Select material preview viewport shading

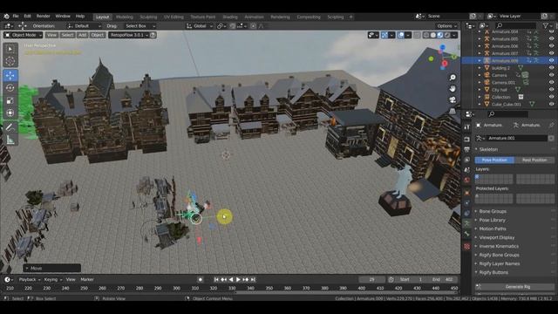pos(440,35)
